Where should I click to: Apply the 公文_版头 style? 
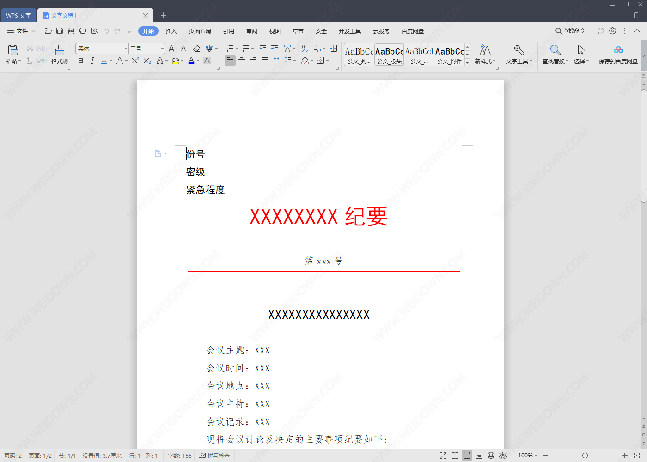coord(390,55)
